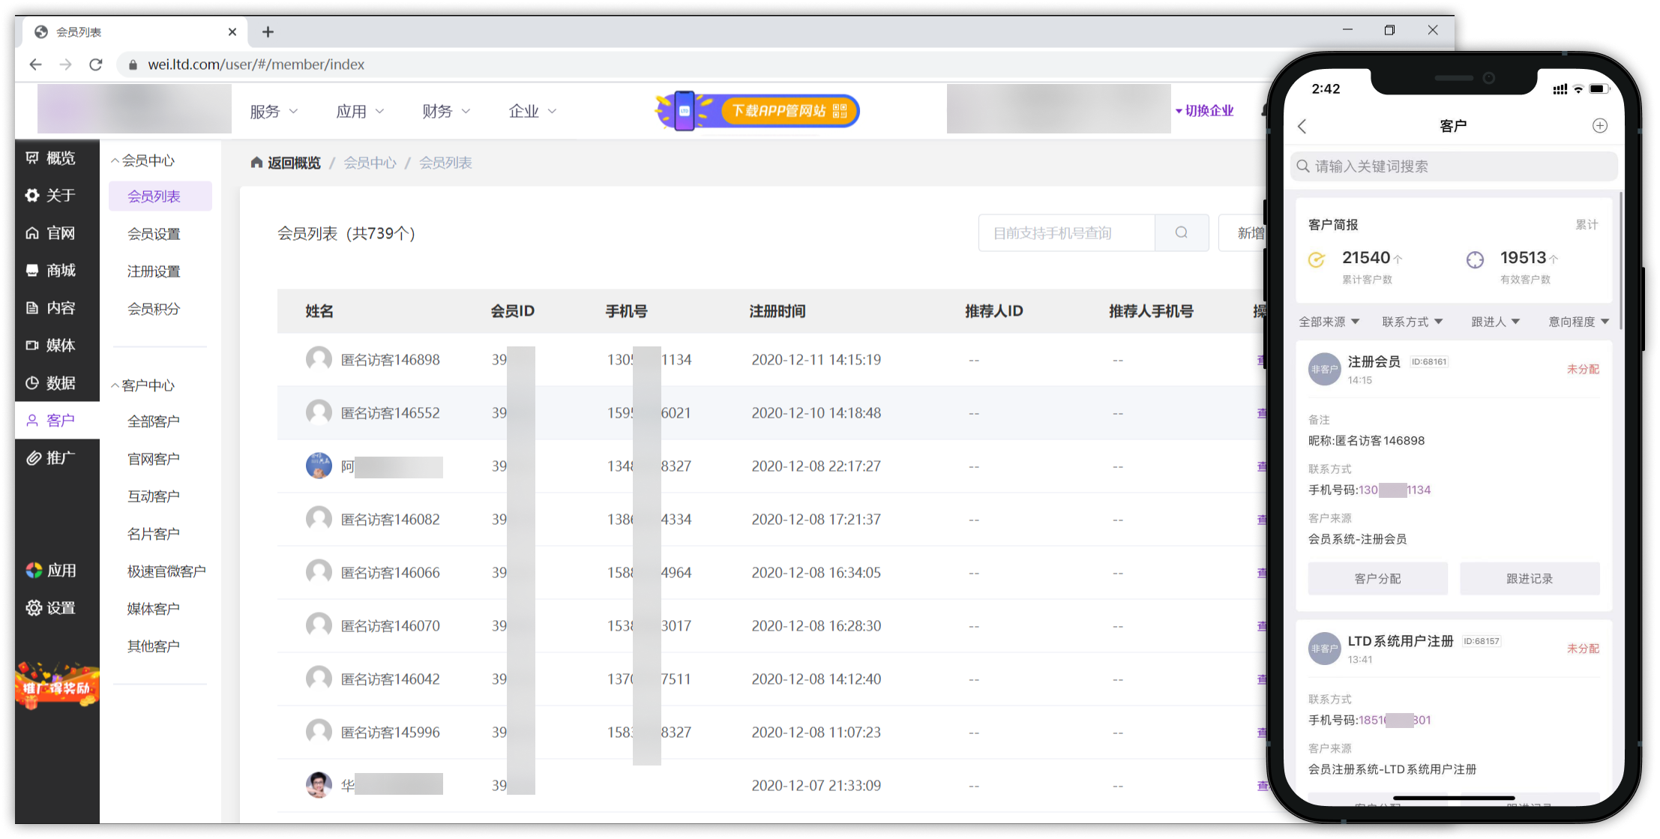Open the 数据 sidebar item

(x=51, y=383)
